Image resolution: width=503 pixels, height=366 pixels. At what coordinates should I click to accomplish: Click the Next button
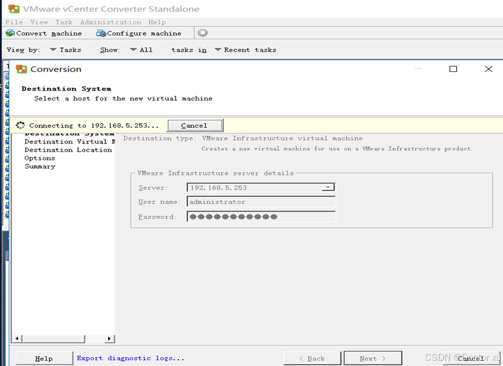click(x=373, y=358)
